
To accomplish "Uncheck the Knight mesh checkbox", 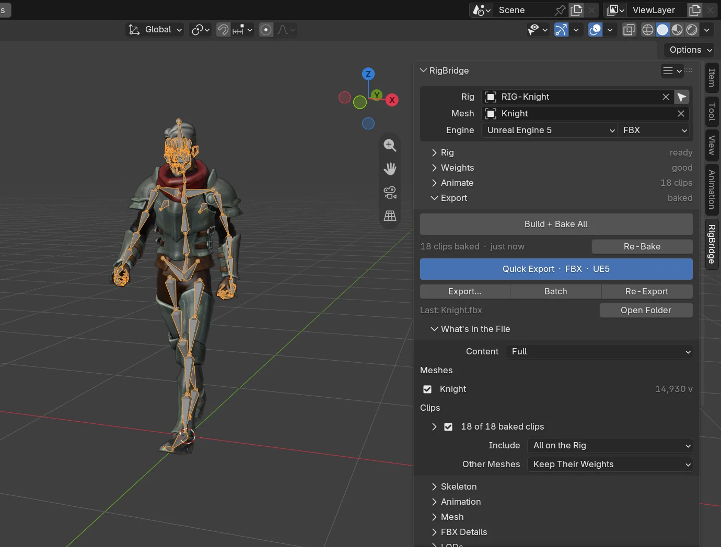I will (x=427, y=389).
